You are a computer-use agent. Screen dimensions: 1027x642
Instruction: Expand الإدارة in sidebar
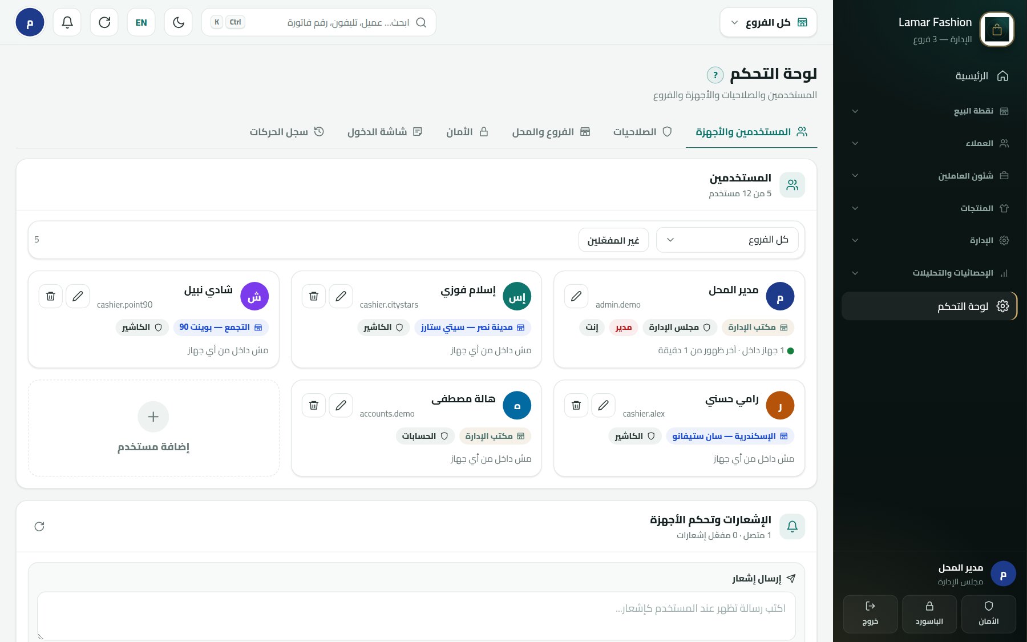pos(930,240)
